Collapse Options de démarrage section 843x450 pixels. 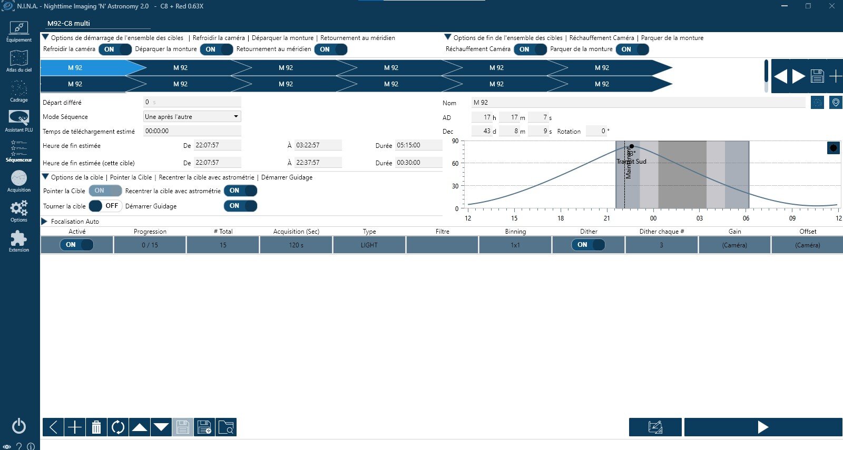click(46, 37)
